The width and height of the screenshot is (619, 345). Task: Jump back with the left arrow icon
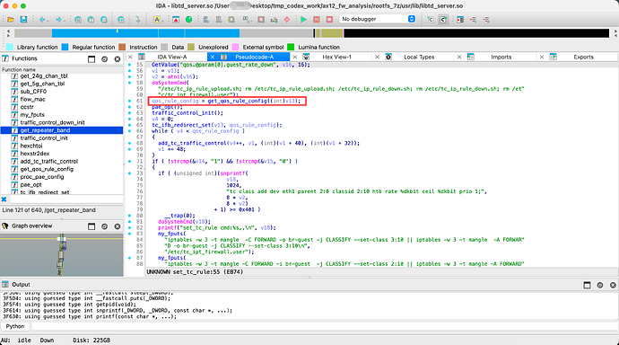[x=41, y=20]
